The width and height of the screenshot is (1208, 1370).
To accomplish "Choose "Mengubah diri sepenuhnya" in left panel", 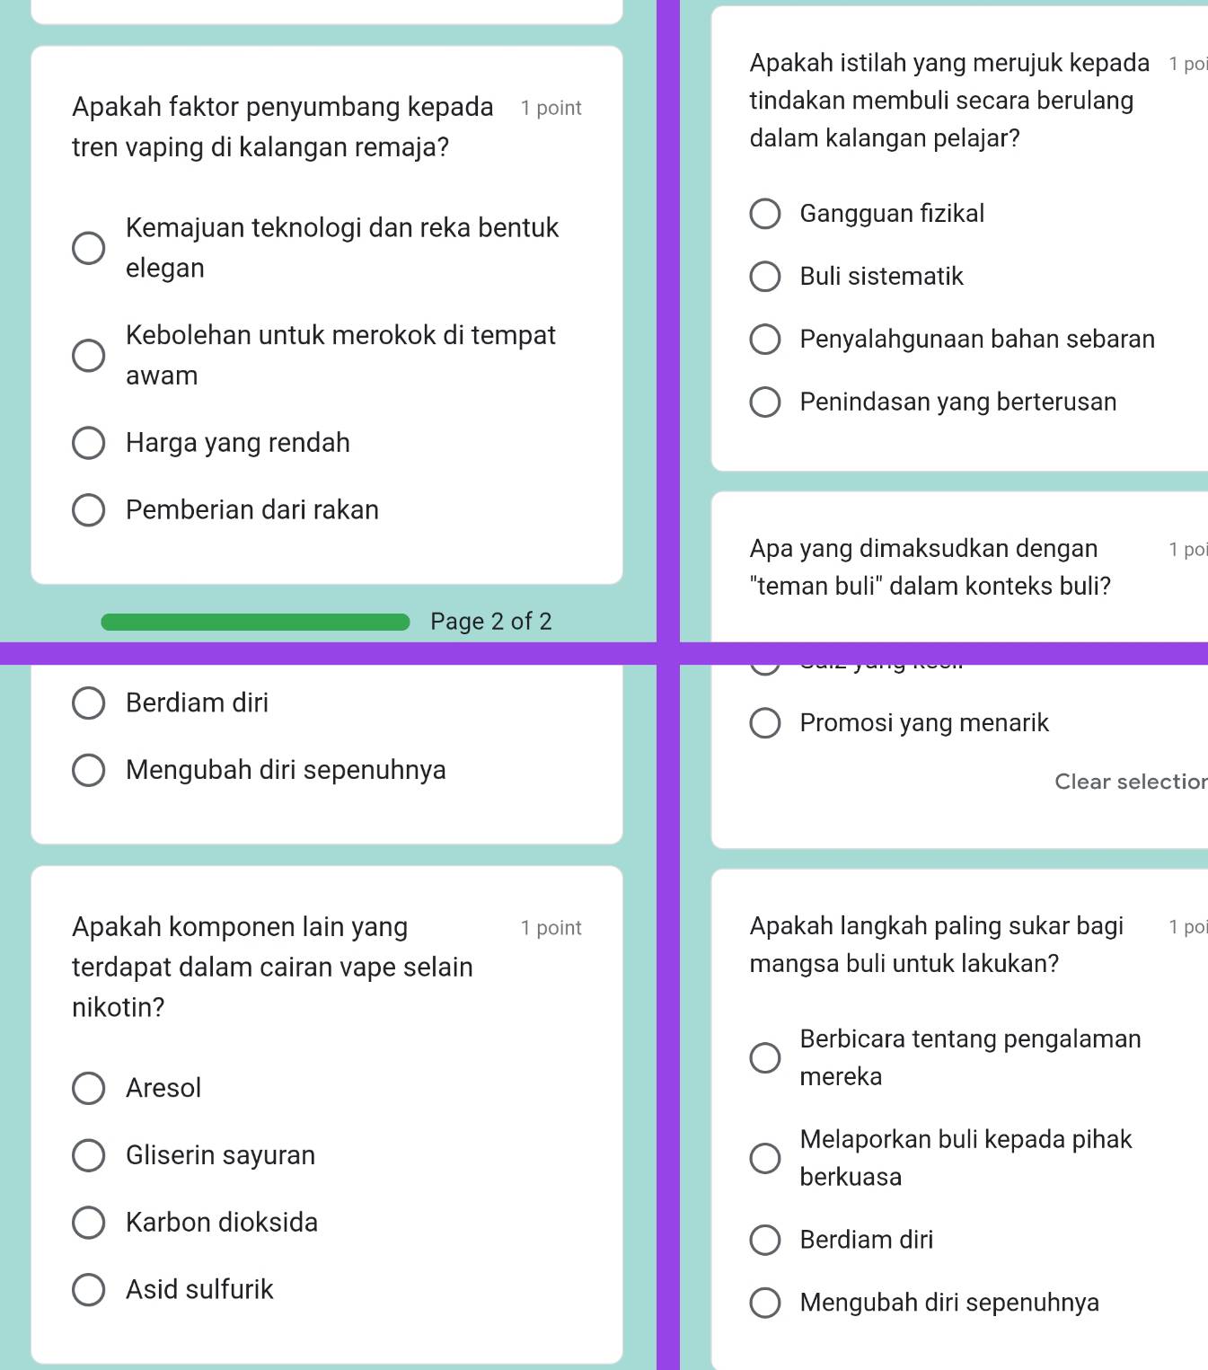I will point(88,771).
